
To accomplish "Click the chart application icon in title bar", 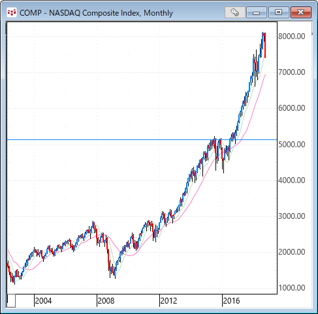I will click(12, 12).
